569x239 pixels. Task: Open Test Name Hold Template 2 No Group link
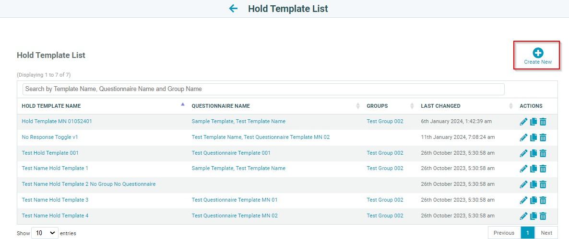click(89, 184)
